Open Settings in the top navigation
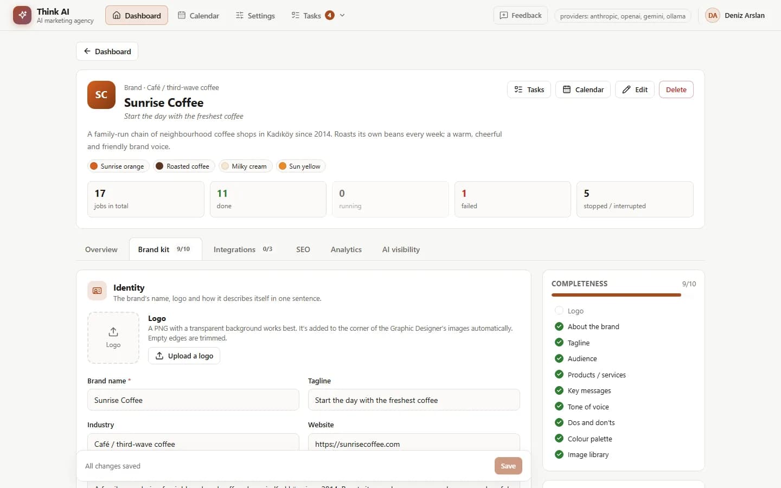This screenshot has height=488, width=781. (x=255, y=15)
